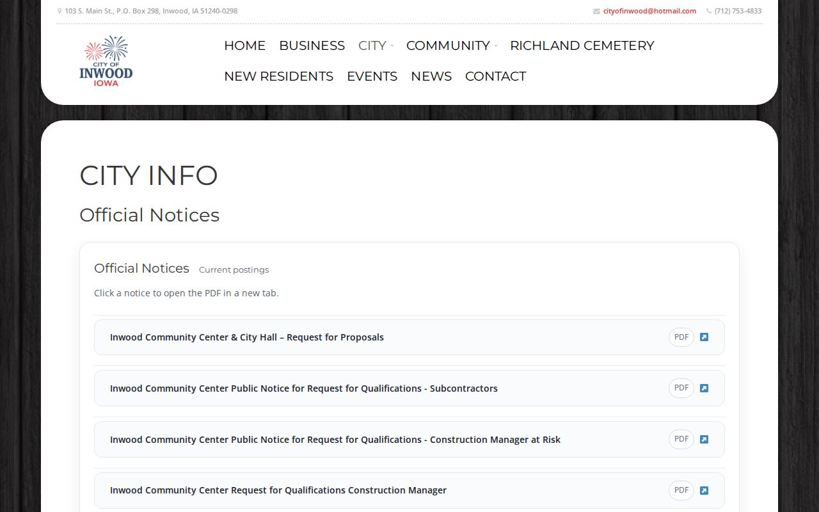The width and height of the screenshot is (819, 512).
Task: Open the Contact page
Action: (495, 76)
